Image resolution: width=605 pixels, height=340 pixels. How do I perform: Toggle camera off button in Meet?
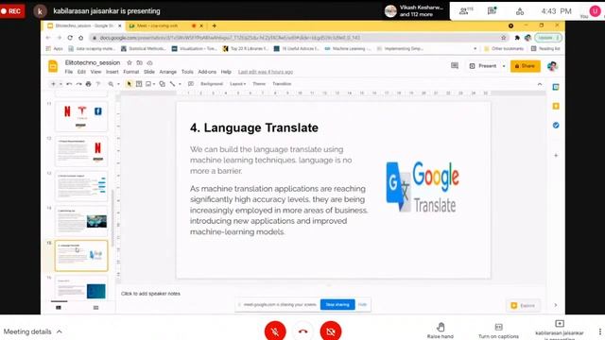point(331,331)
